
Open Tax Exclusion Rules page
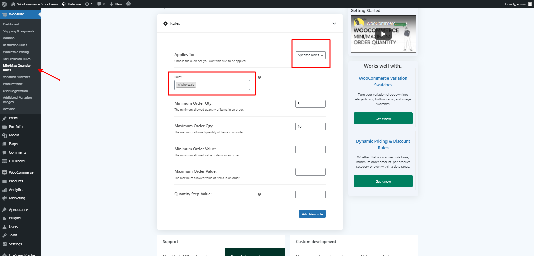tap(17, 59)
